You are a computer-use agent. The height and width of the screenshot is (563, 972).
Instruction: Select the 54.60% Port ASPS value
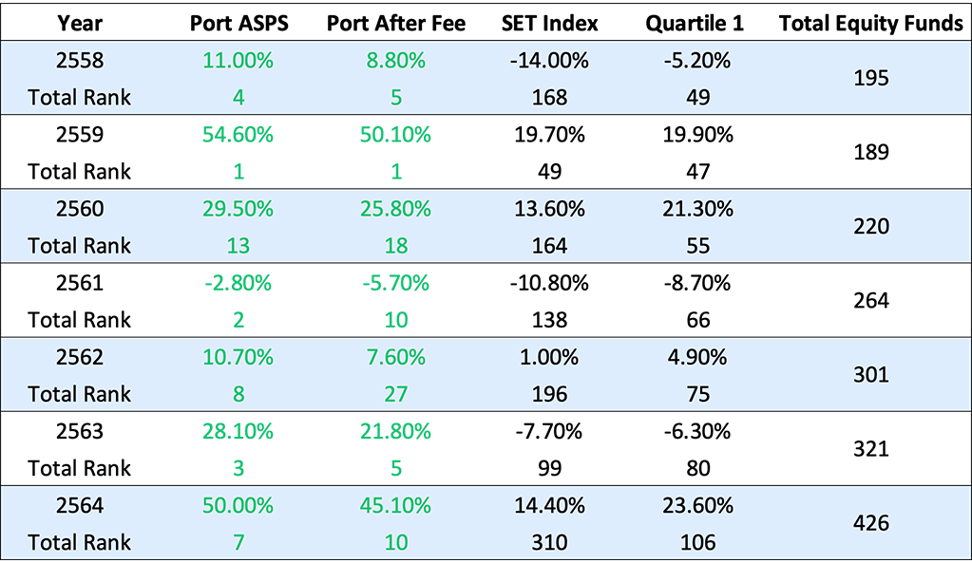238,135
